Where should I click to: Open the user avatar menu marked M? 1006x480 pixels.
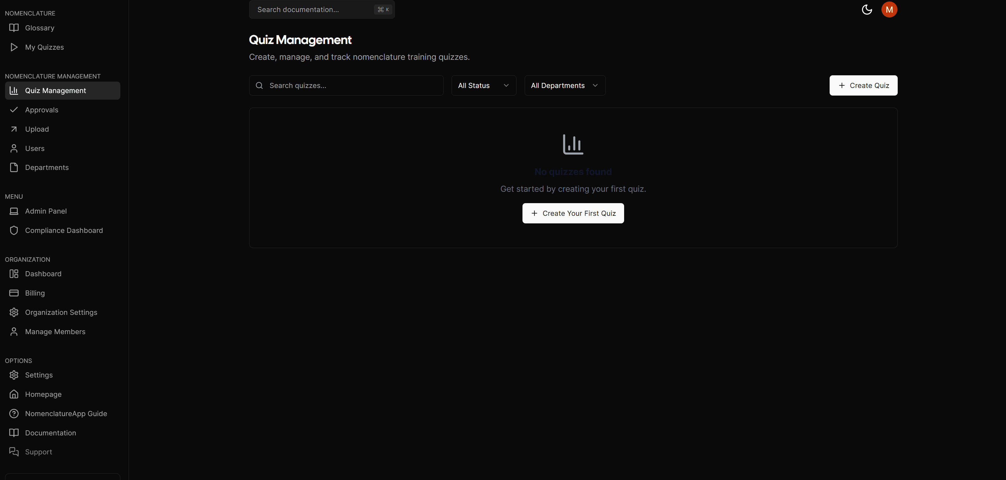tap(889, 9)
